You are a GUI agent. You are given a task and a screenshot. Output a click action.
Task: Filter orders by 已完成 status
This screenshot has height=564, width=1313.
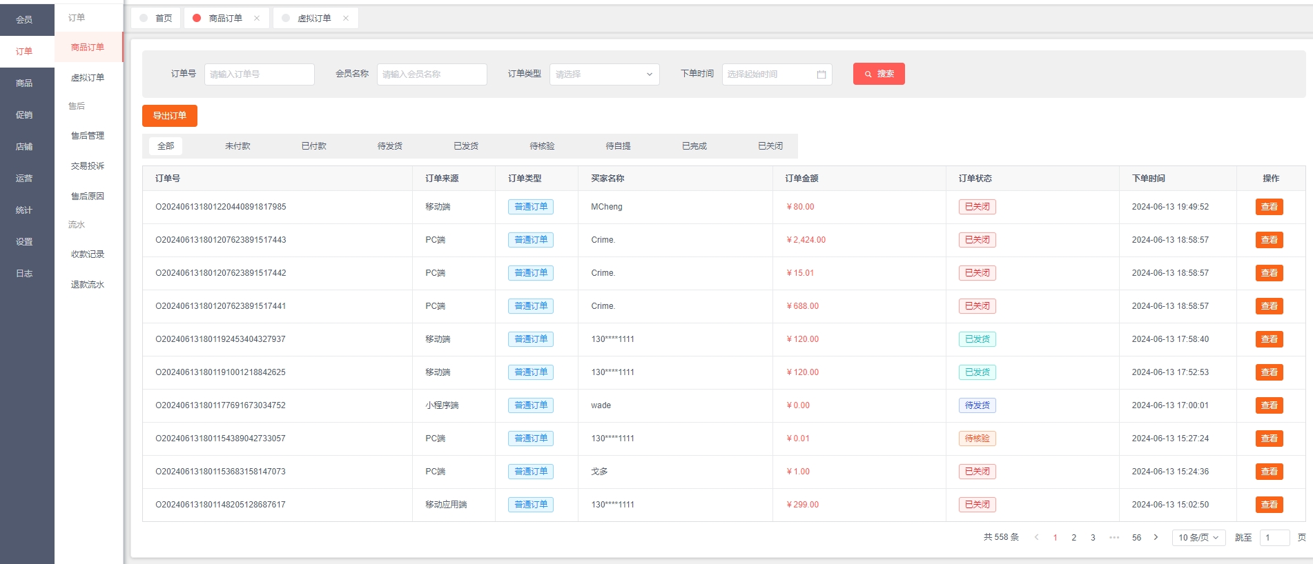[694, 146]
